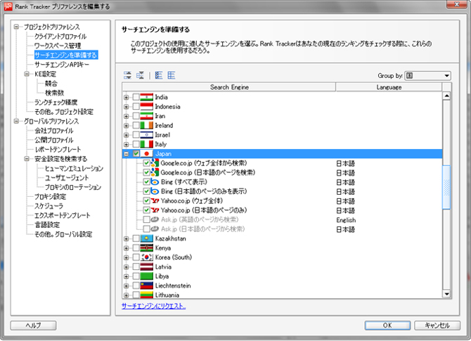Expand the India search engine group
The width and height of the screenshot is (471, 341).
tap(126, 97)
